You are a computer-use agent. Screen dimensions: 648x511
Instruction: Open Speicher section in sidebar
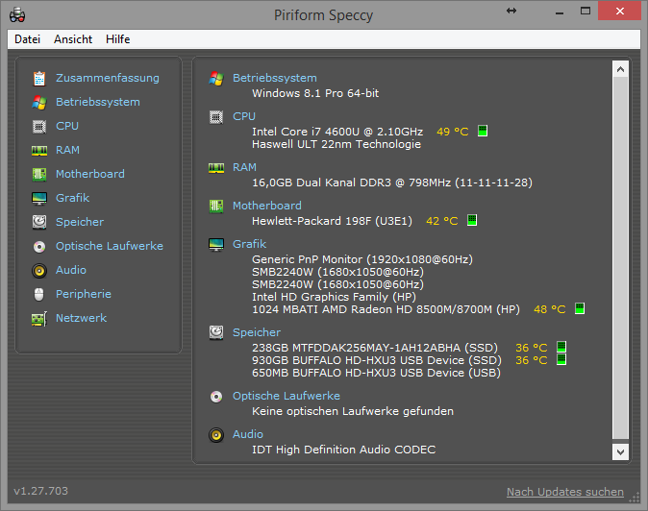pyautogui.click(x=80, y=222)
